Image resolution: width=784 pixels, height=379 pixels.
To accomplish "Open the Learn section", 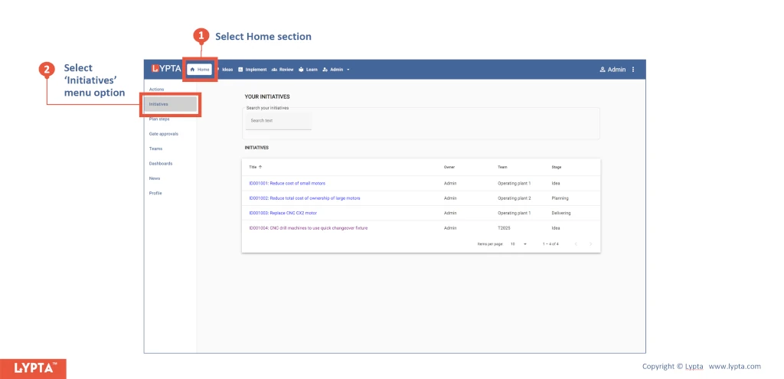I will coord(308,70).
